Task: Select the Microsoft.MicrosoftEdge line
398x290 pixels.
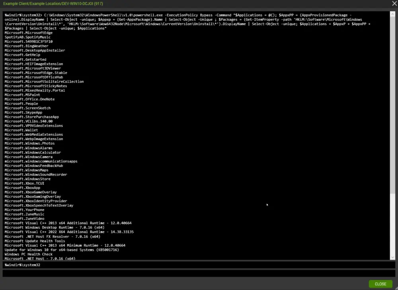Action: [28, 33]
